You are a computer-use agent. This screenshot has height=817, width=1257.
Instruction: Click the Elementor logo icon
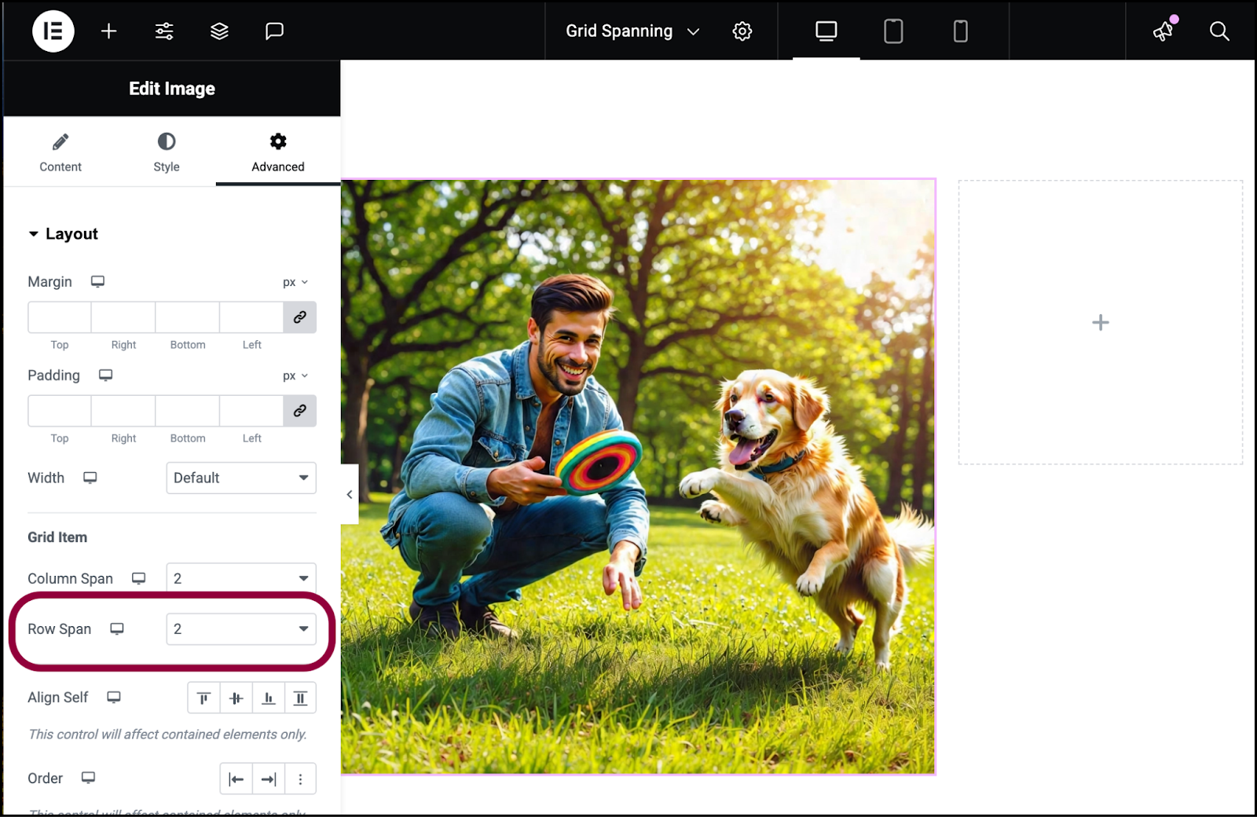[53, 31]
